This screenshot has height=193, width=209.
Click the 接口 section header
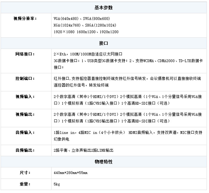coord(103,43)
